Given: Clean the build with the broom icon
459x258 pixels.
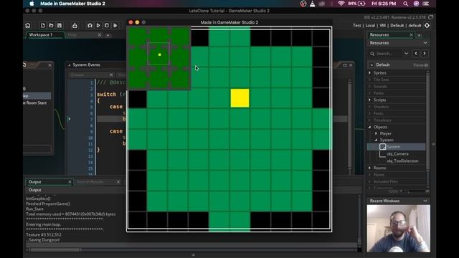Looking at the screenshot, I should click(115, 26).
